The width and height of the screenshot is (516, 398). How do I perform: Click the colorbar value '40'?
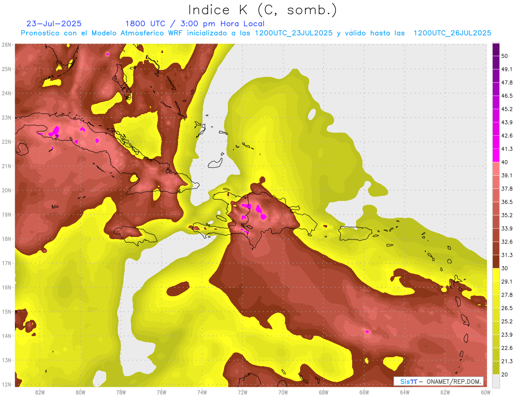coord(505,162)
